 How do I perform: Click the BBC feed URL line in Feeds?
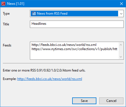pos(64,45)
